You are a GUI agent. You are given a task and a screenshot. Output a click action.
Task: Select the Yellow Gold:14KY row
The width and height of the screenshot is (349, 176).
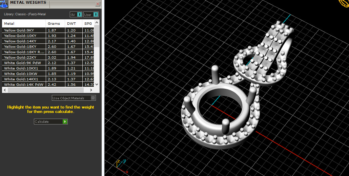pos(48,41)
